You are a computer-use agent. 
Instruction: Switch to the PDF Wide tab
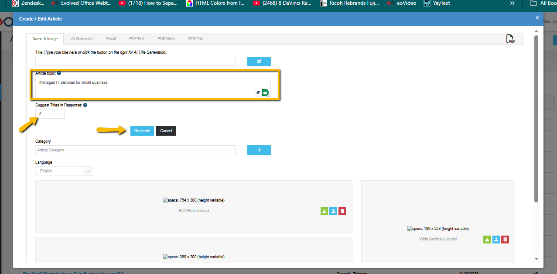[166, 39]
